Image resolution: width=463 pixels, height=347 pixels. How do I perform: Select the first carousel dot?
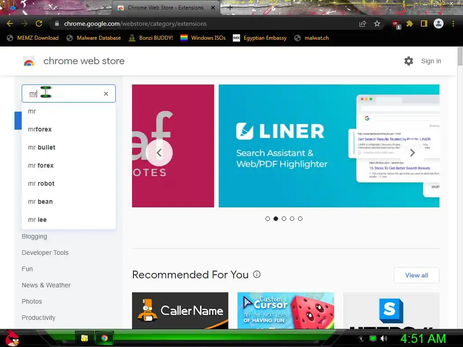coord(268,219)
